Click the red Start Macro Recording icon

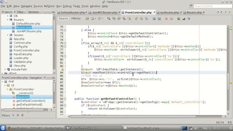[166, 19]
